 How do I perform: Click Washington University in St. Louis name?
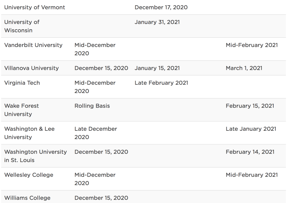click(x=35, y=156)
